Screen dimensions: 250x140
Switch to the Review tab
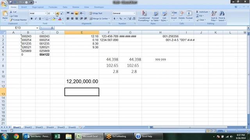(76, 7)
